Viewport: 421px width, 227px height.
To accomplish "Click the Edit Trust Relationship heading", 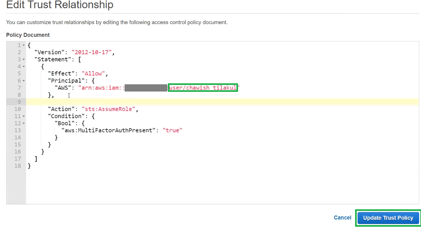I will point(59,5).
